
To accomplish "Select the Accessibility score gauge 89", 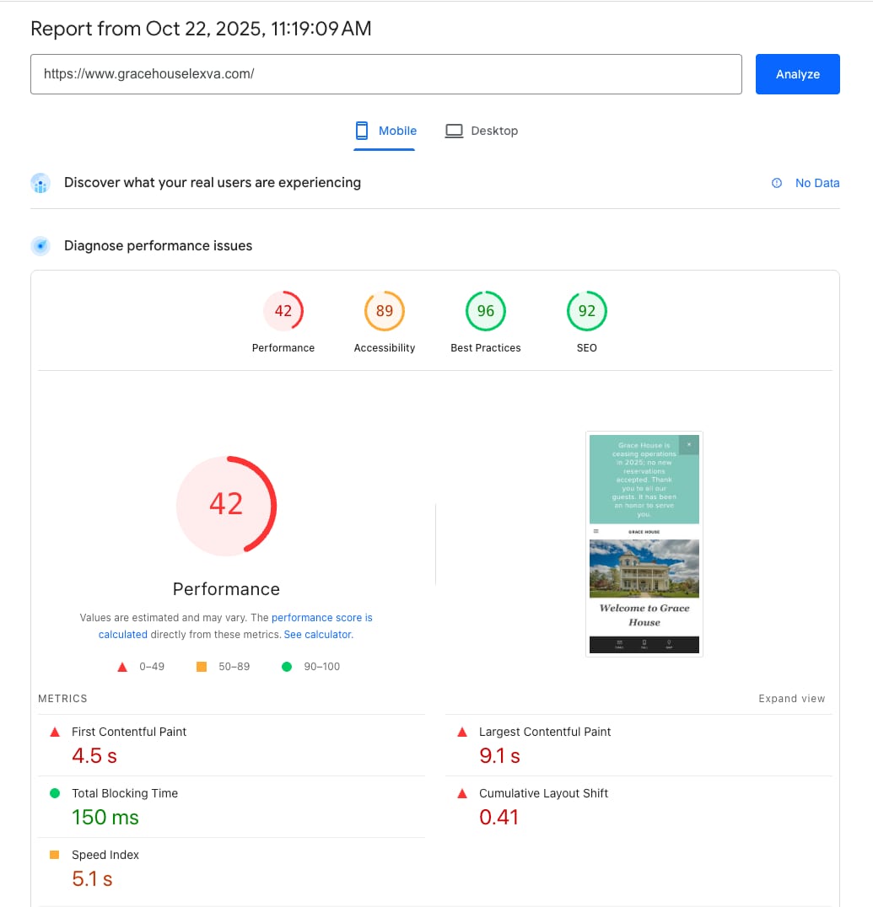I will coord(385,311).
